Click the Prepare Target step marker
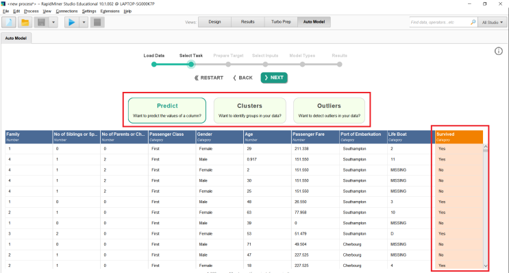The width and height of the screenshot is (509, 273). coord(228,64)
